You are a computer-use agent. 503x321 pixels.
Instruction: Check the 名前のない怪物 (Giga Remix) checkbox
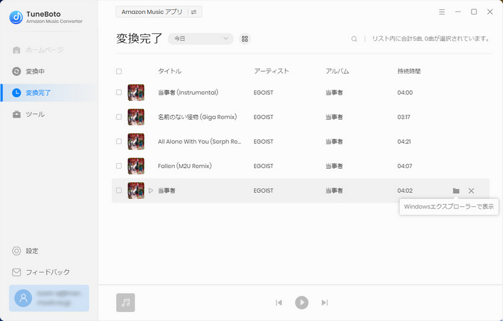point(119,117)
